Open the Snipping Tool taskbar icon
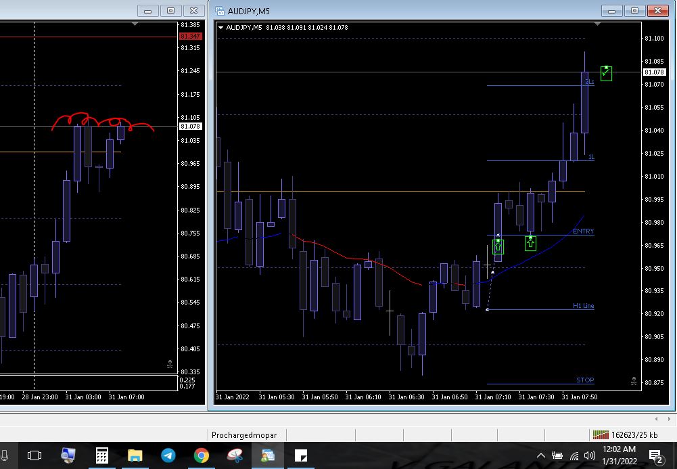The image size is (677, 469). 235,455
